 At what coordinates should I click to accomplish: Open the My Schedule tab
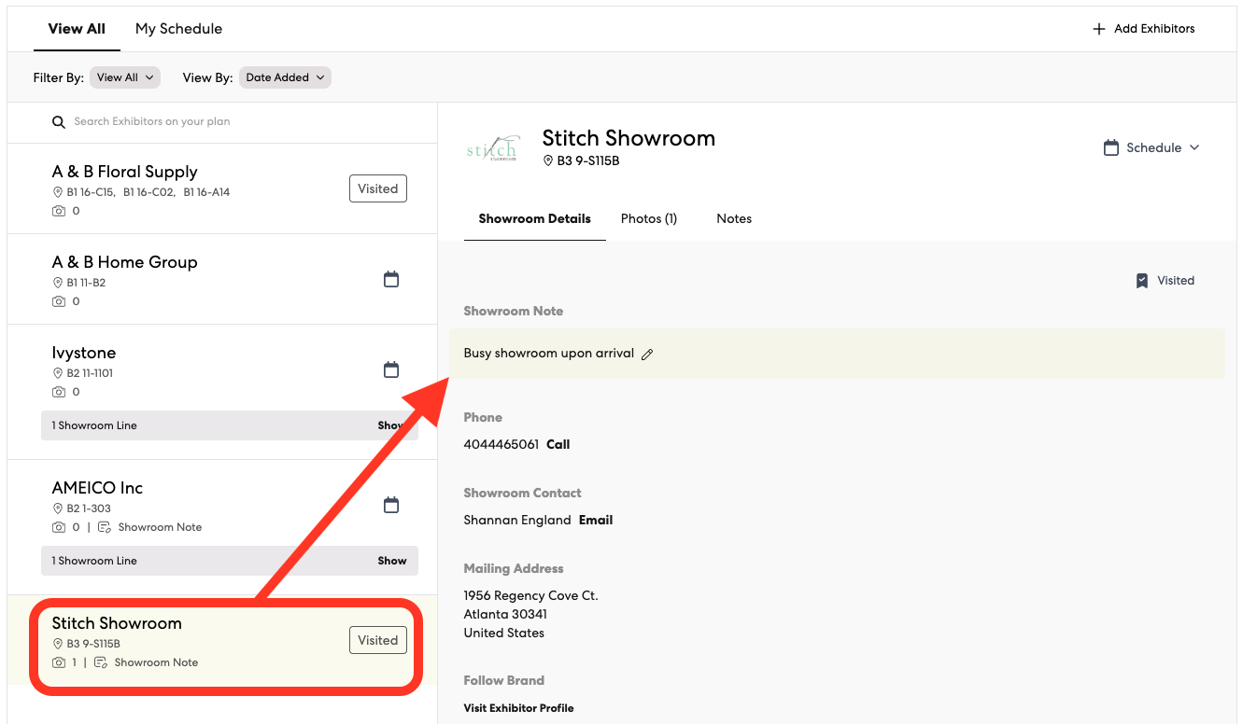click(178, 29)
